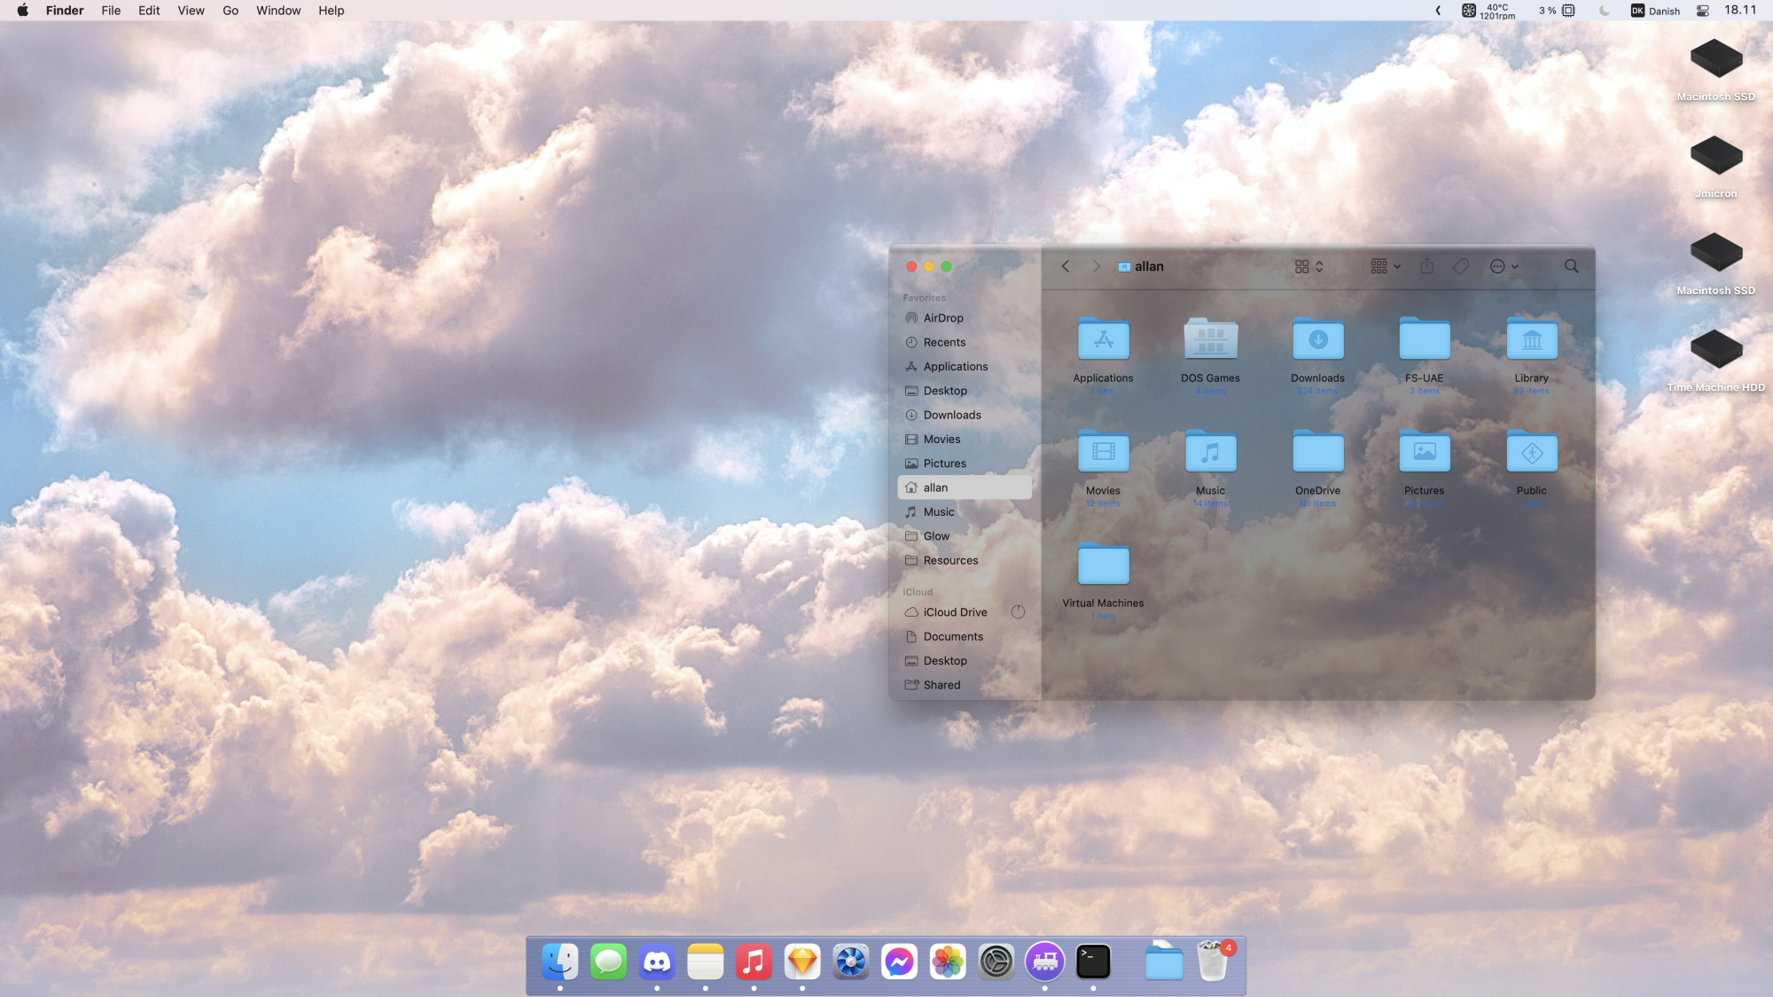Open the View menu
1773x997 pixels.
(x=191, y=11)
